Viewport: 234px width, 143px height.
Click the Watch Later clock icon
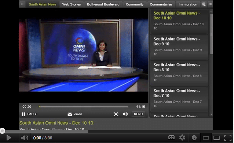(x=194, y=137)
